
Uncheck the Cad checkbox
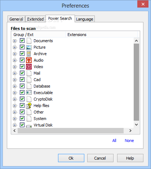tap(22, 80)
